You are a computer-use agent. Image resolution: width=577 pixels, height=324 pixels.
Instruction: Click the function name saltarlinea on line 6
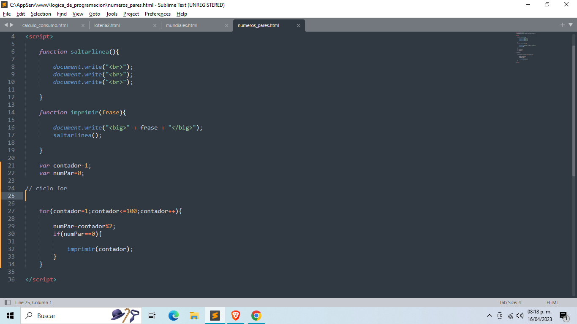click(x=90, y=51)
